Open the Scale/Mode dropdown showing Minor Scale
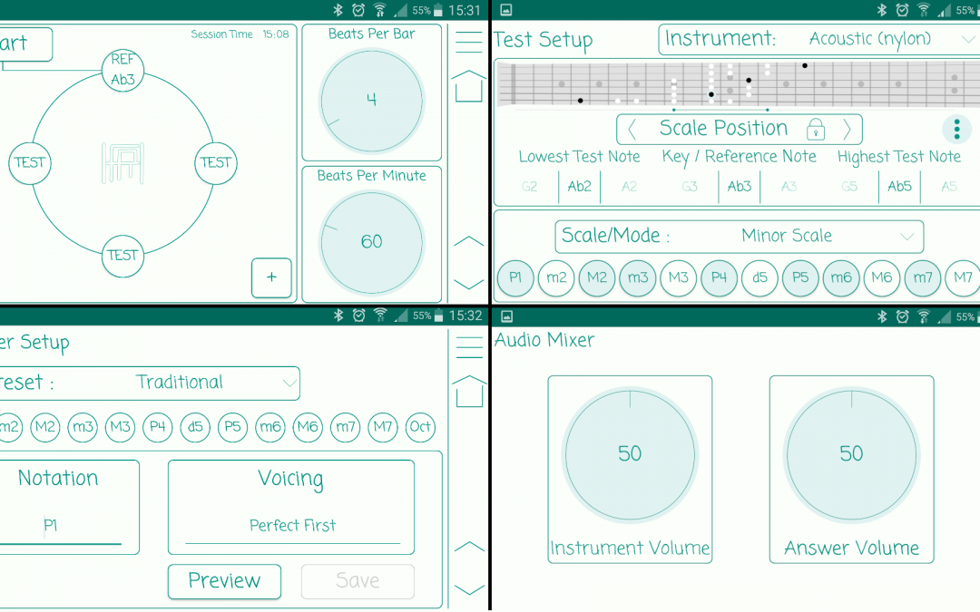 [739, 236]
